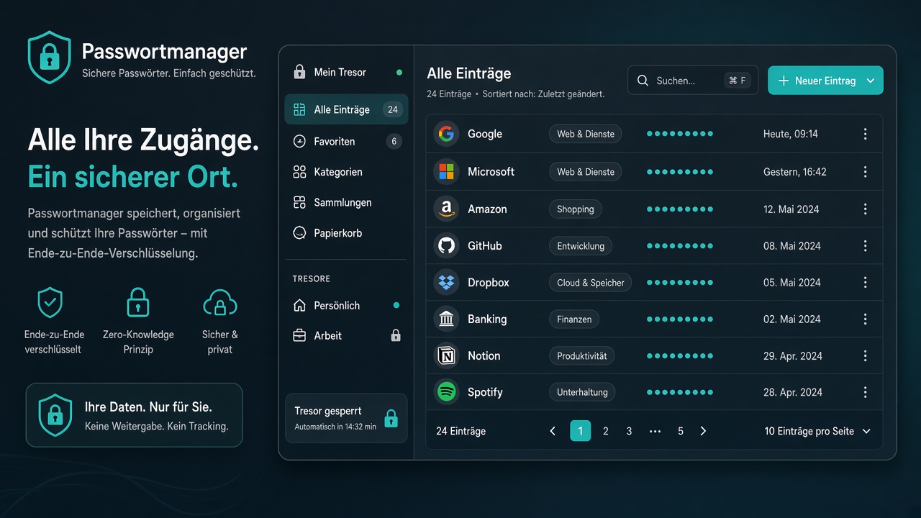
Task: Open more options for Amazon entry
Action: [x=865, y=209]
